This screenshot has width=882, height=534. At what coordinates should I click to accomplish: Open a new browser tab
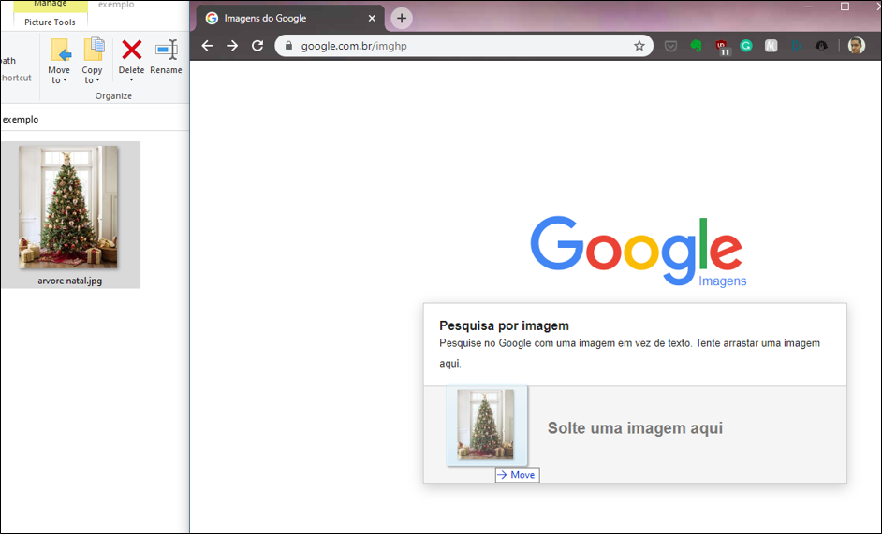click(402, 18)
